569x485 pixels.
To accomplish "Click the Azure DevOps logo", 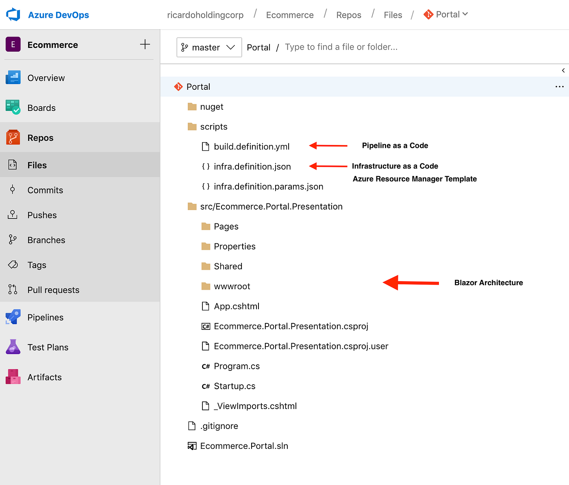I will pos(13,14).
